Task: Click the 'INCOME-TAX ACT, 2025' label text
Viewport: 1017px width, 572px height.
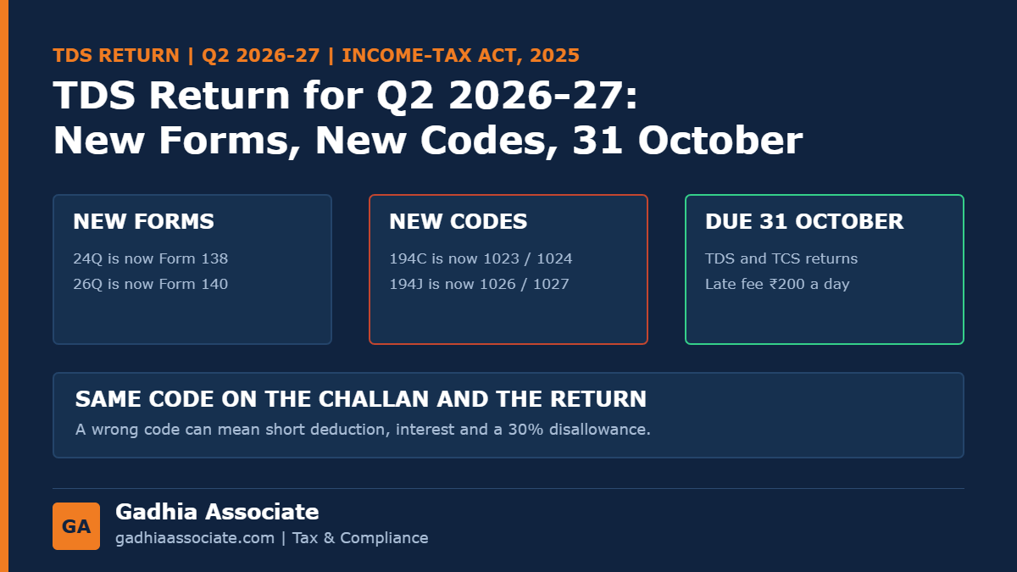Action: click(461, 56)
